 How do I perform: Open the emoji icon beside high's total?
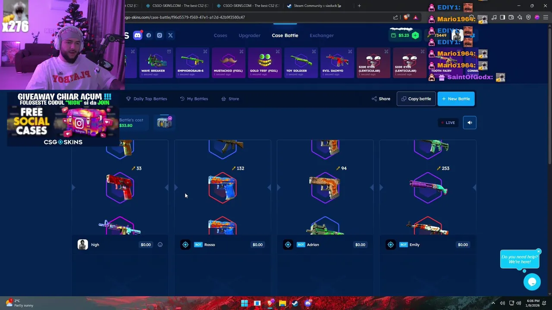(160, 245)
